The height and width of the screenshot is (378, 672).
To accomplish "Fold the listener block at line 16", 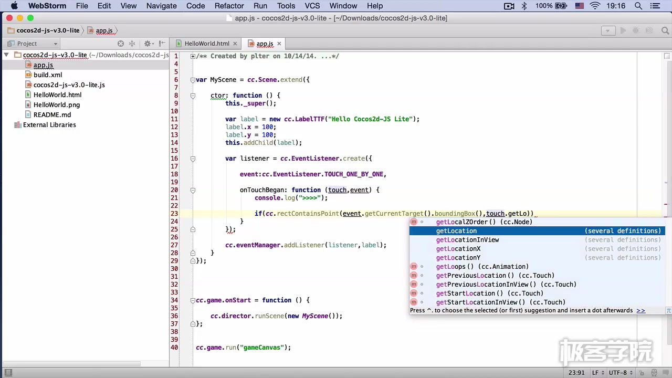I will pyautogui.click(x=193, y=159).
